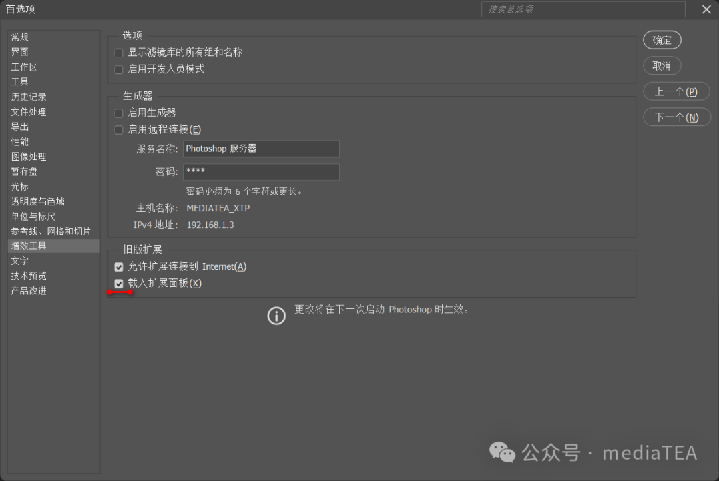This screenshot has height=481, width=719.
Task: Open 单位与标尺 preferences
Action: (x=33, y=216)
